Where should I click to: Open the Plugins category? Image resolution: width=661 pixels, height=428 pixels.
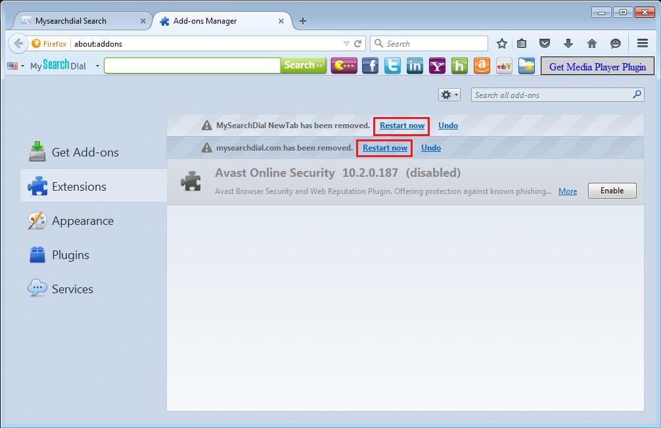[93, 254]
